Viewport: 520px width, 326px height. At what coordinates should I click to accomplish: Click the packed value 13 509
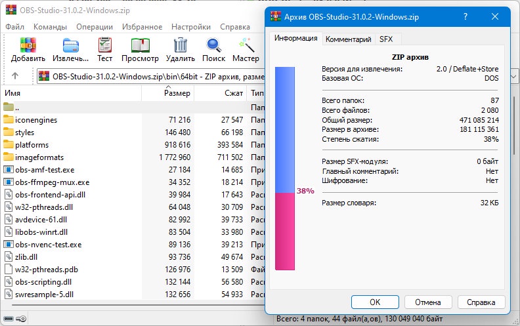232,270
